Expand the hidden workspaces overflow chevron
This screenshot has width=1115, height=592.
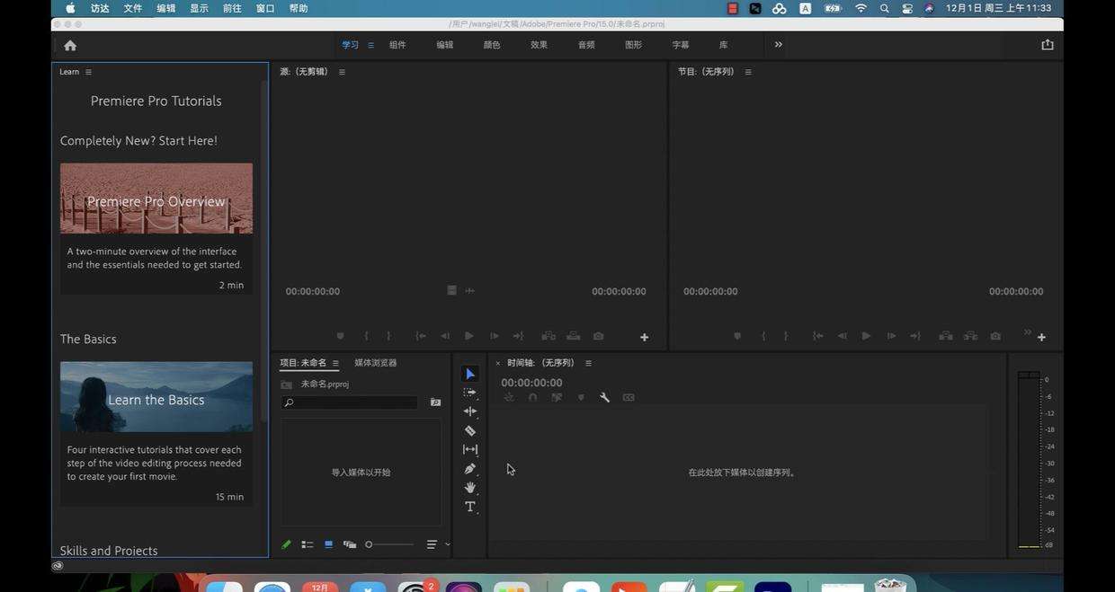(x=779, y=44)
